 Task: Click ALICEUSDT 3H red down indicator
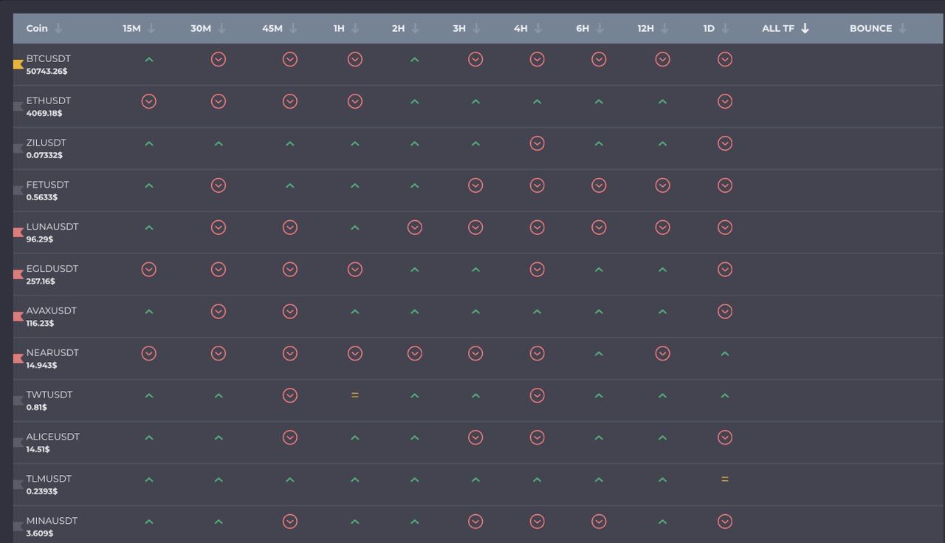pos(475,438)
